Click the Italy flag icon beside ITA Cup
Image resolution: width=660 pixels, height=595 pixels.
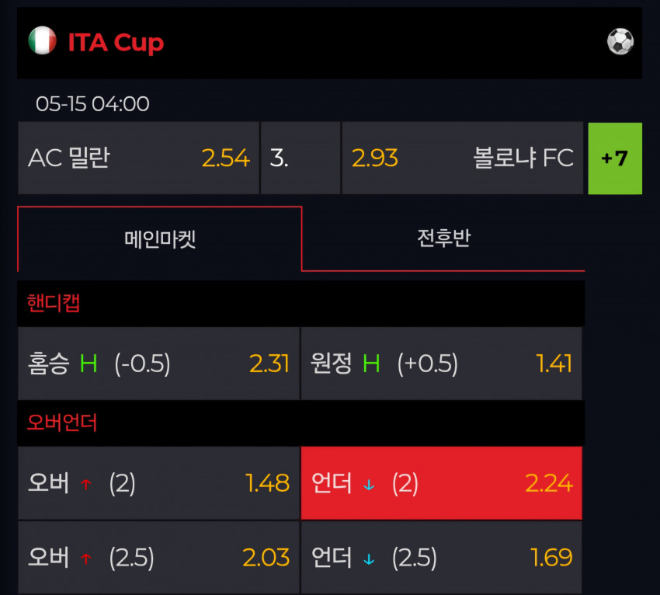tap(42, 41)
